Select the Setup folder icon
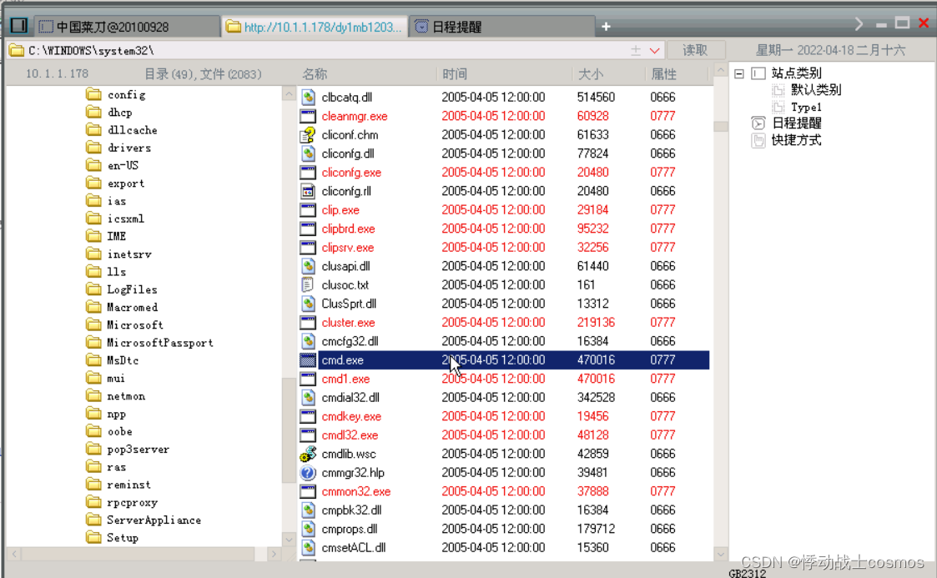Screen dimensions: 937x578 (x=93, y=537)
